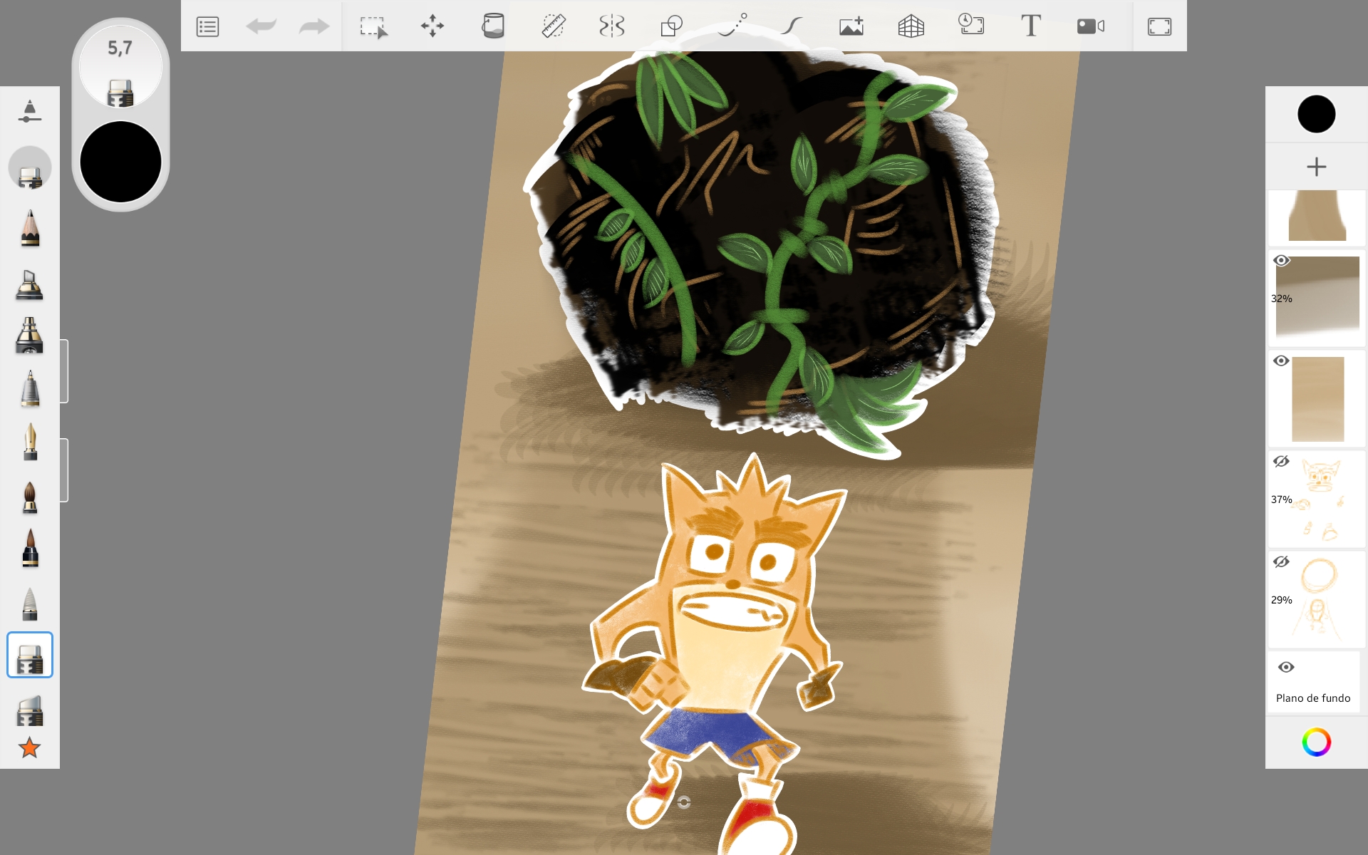Screen dimensions: 1368x855
Task: Turn on the symmetry tool
Action: click(612, 26)
